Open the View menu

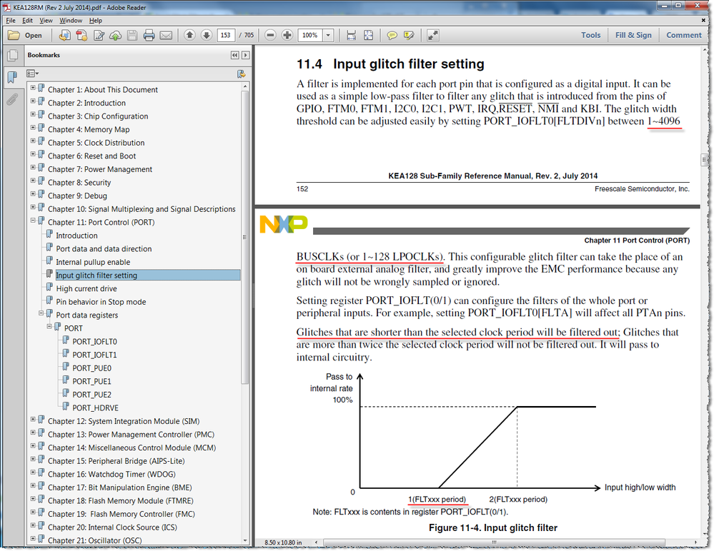tap(46, 21)
